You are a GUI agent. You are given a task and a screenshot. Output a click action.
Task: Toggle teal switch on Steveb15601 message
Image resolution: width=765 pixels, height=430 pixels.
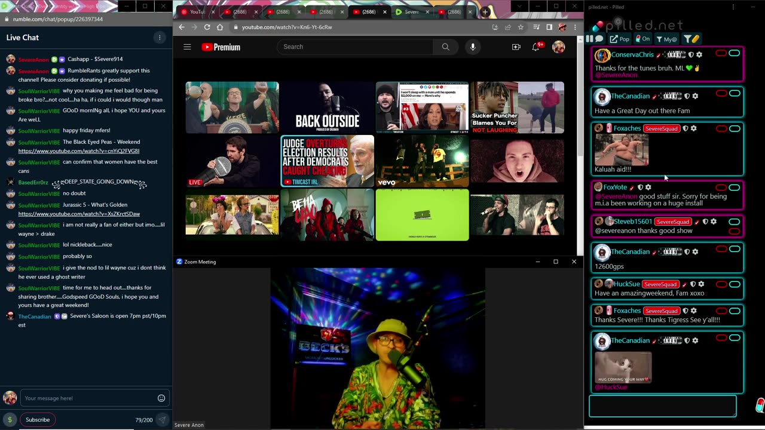734,222
